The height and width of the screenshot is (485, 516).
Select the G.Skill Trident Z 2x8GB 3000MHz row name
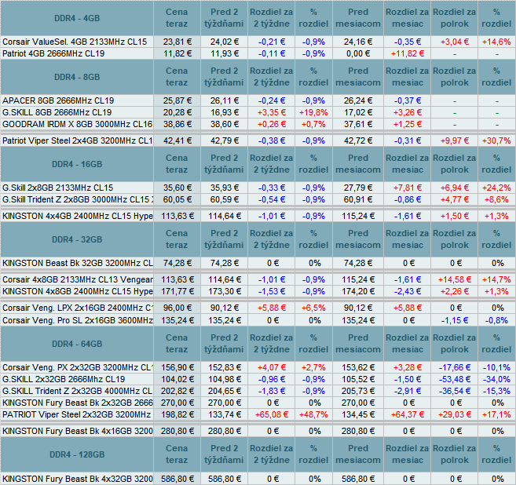77,199
